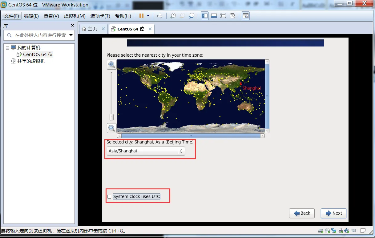Open the 文件(F) menu
Image resolution: width=375 pixels, height=238 pixels.
[12, 16]
